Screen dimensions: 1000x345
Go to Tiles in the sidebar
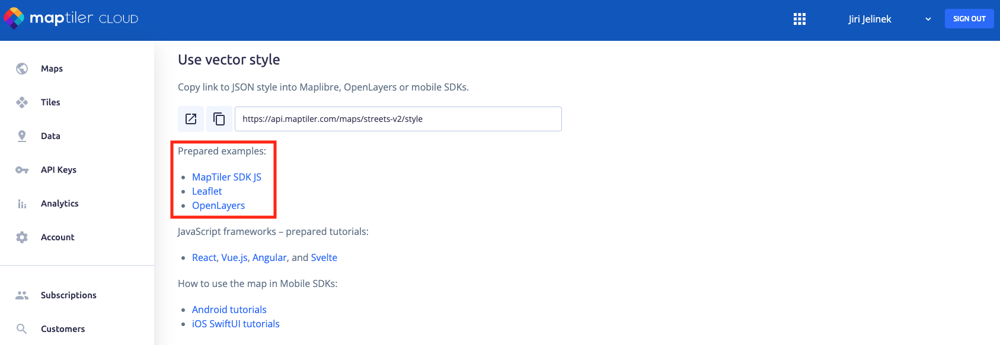tap(50, 102)
